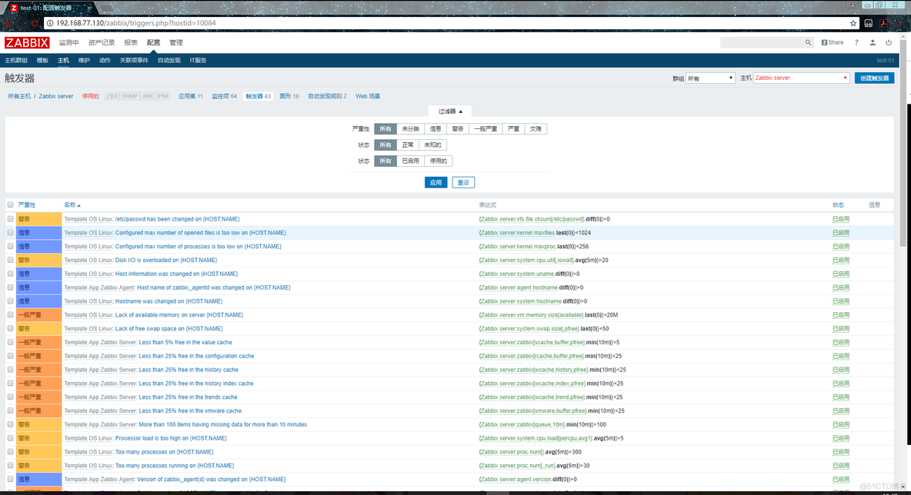Click the 所有主机 breadcrumb link
Image resolution: width=911 pixels, height=495 pixels.
click(x=19, y=96)
